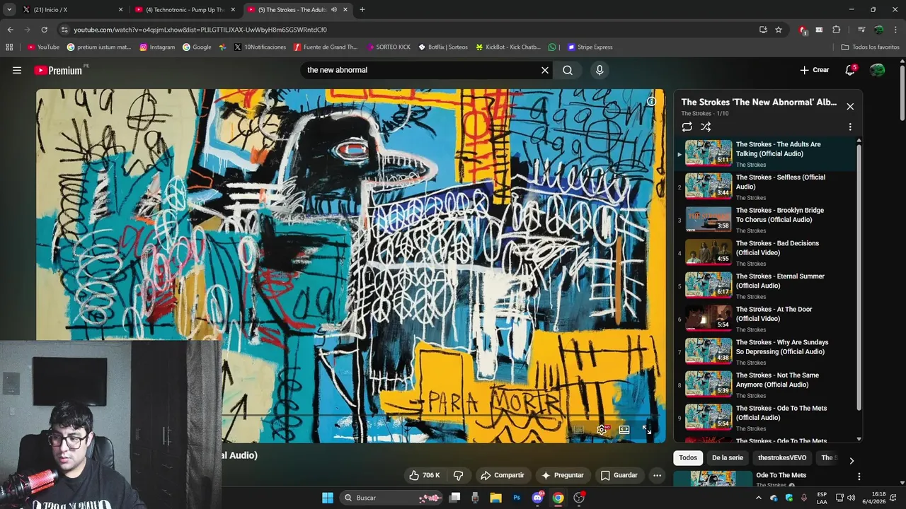This screenshot has width=906, height=509.
Task: Open tab search dropdown in Chrome
Action: [9, 10]
